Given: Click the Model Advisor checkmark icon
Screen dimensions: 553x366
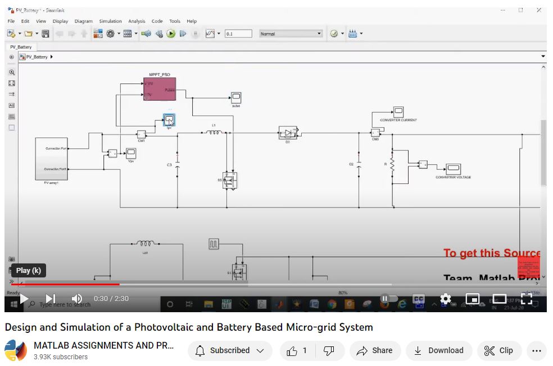Looking at the screenshot, I should coord(334,34).
